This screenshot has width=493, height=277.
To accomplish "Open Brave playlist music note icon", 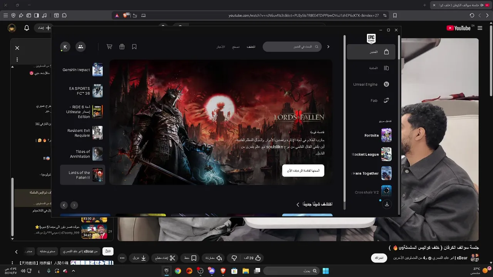I will click(x=44, y=15).
